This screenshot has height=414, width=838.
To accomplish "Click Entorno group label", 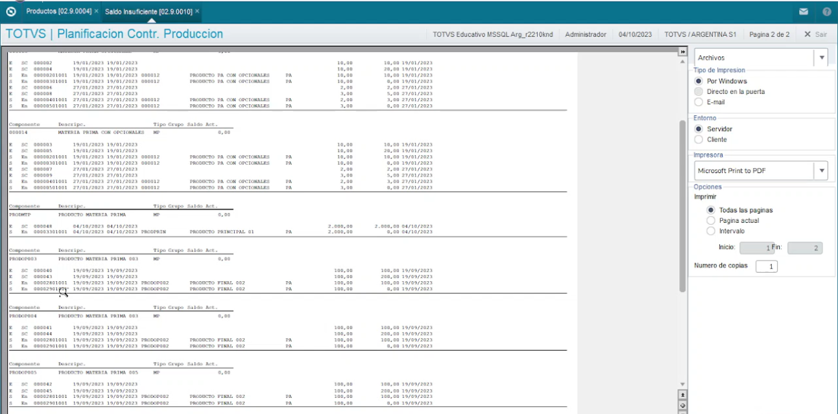I will 705,118.
